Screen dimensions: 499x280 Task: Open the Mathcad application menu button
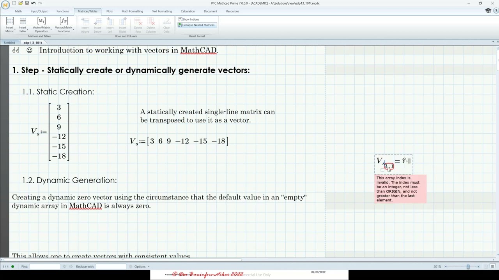5,5
